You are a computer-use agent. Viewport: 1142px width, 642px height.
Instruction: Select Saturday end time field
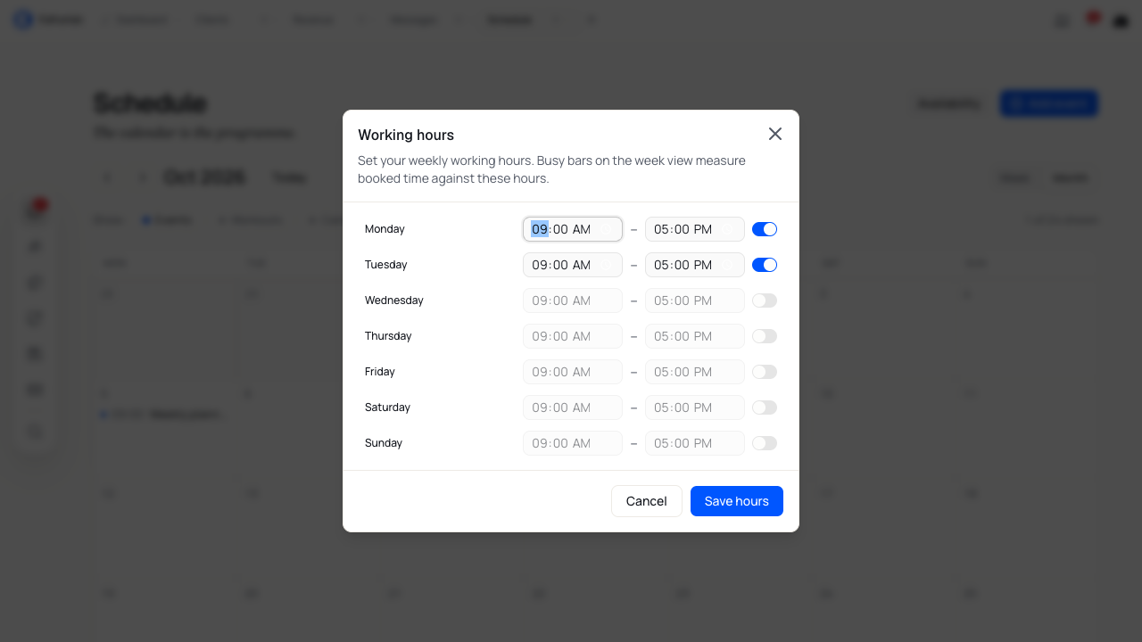[x=695, y=407]
